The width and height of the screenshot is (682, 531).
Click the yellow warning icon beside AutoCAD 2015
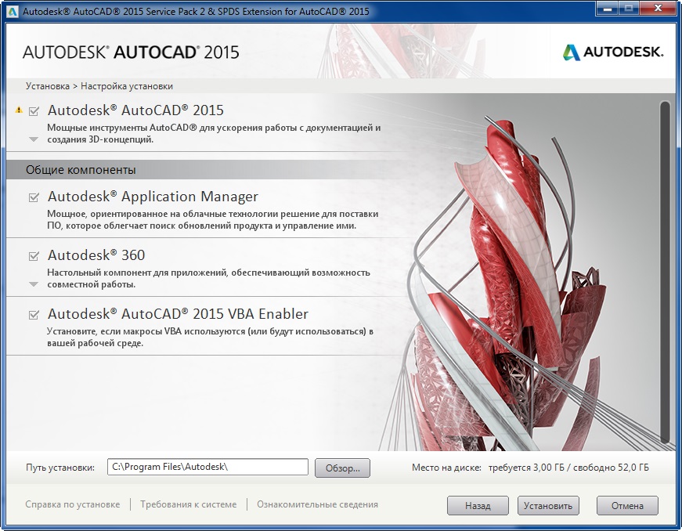click(19, 110)
